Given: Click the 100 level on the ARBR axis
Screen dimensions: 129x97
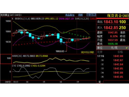Looking at the screenshot, I should coord(9,58).
